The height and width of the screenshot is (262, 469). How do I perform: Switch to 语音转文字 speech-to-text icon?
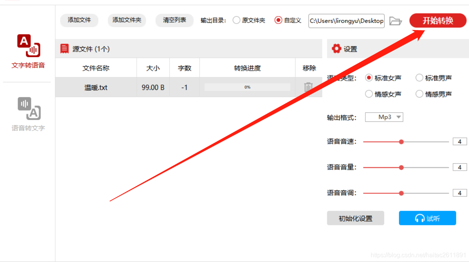tap(29, 109)
